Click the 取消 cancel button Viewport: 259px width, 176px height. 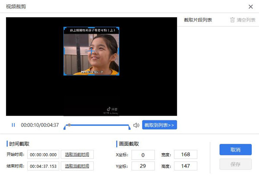(236, 149)
